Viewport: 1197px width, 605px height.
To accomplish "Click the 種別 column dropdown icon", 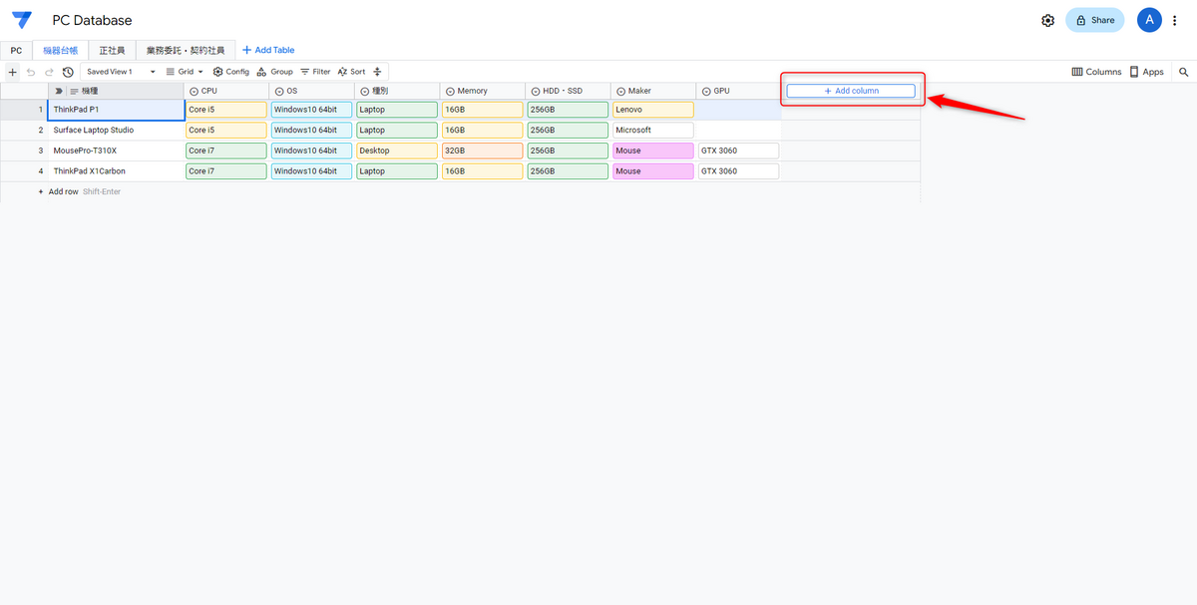I will tap(364, 91).
